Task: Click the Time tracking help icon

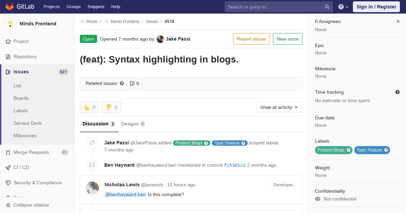Action: pos(398,92)
